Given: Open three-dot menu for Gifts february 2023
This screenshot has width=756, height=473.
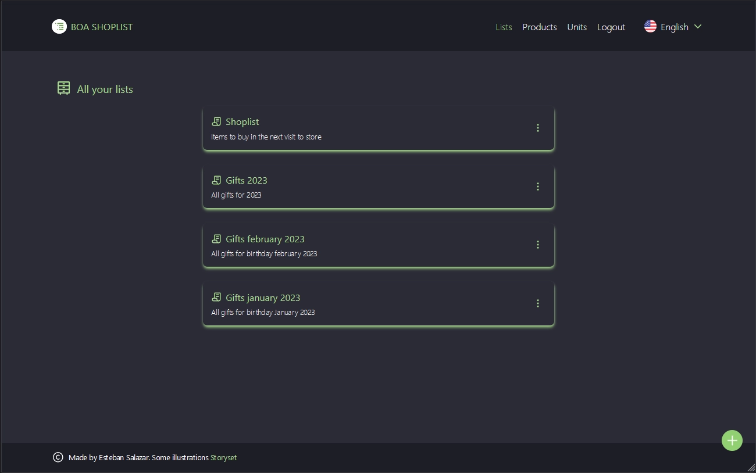Looking at the screenshot, I should point(537,245).
